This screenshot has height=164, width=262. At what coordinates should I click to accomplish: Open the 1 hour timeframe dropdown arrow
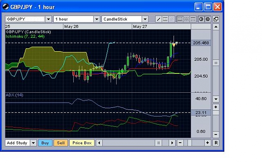click(97, 19)
